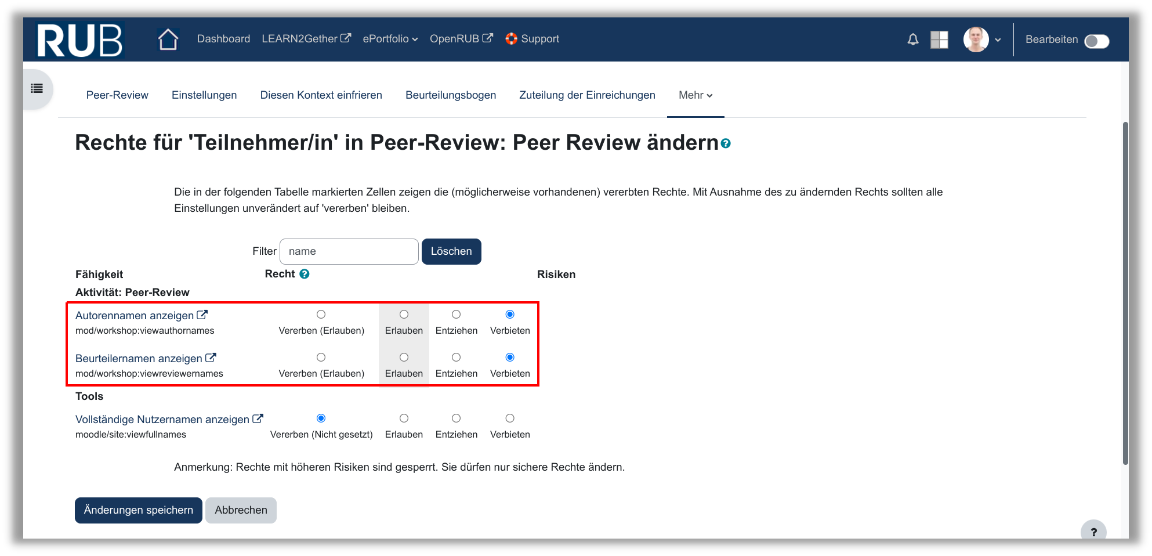This screenshot has height=556, width=1152.
Task: Select Erlauben for Autorennamen anzeigen
Action: (404, 315)
